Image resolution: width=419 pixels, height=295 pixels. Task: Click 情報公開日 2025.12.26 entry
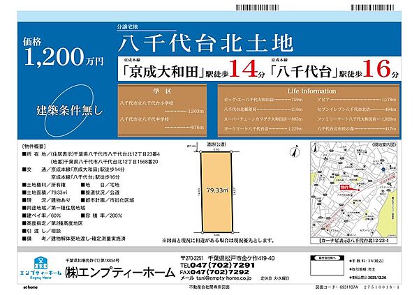click(367, 278)
